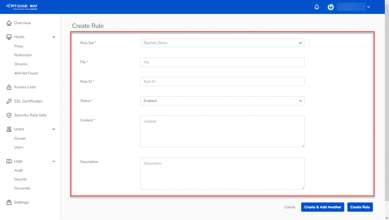This screenshot has width=389, height=220.
Task: Click the Cancel link
Action: pyautogui.click(x=290, y=207)
